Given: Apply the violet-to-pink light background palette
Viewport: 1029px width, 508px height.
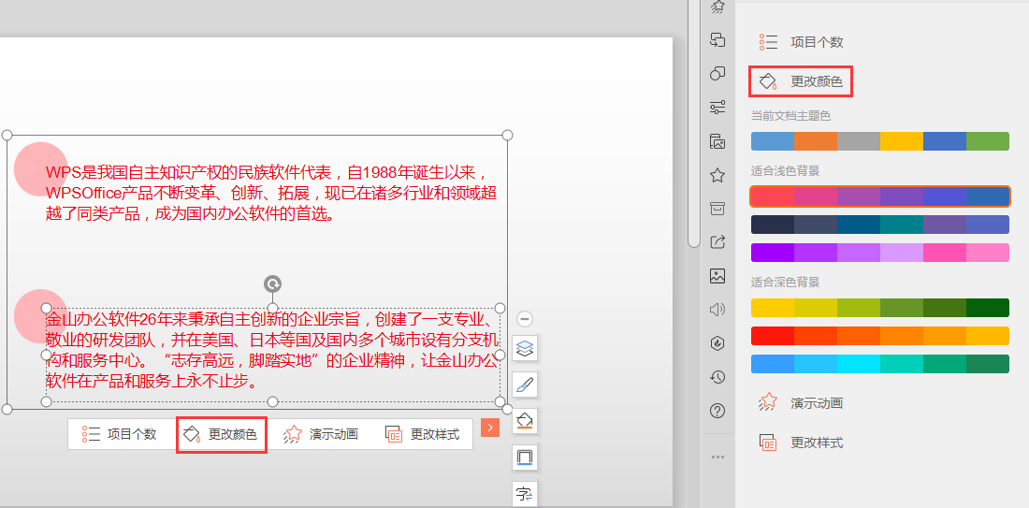Looking at the screenshot, I should (x=880, y=253).
